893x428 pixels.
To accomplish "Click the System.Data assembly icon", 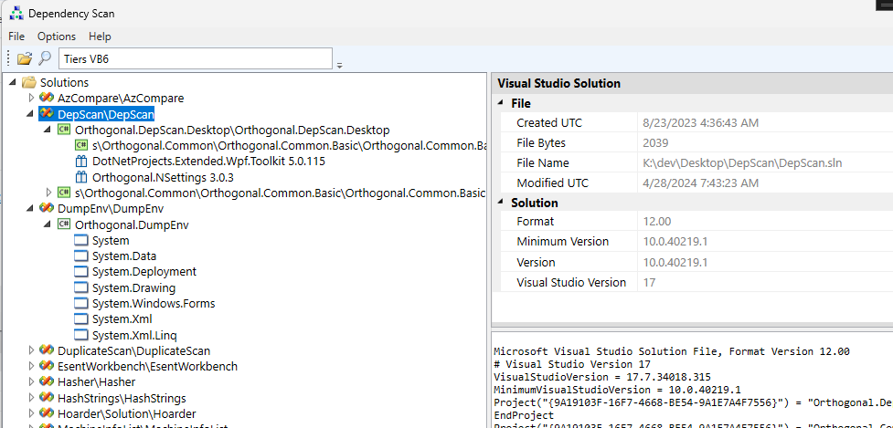I will [81, 256].
